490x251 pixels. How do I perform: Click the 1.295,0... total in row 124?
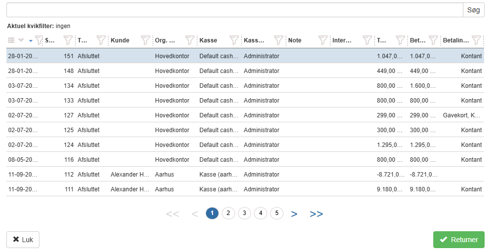[390, 144]
